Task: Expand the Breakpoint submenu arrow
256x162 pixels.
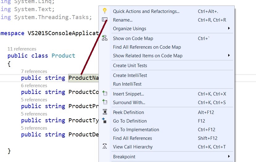Action: pyautogui.click(x=229, y=156)
